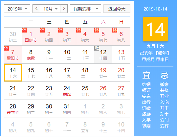This screenshot has width=177, height=137.
Task: Select Sunday October 27 date
Action: point(121,91)
